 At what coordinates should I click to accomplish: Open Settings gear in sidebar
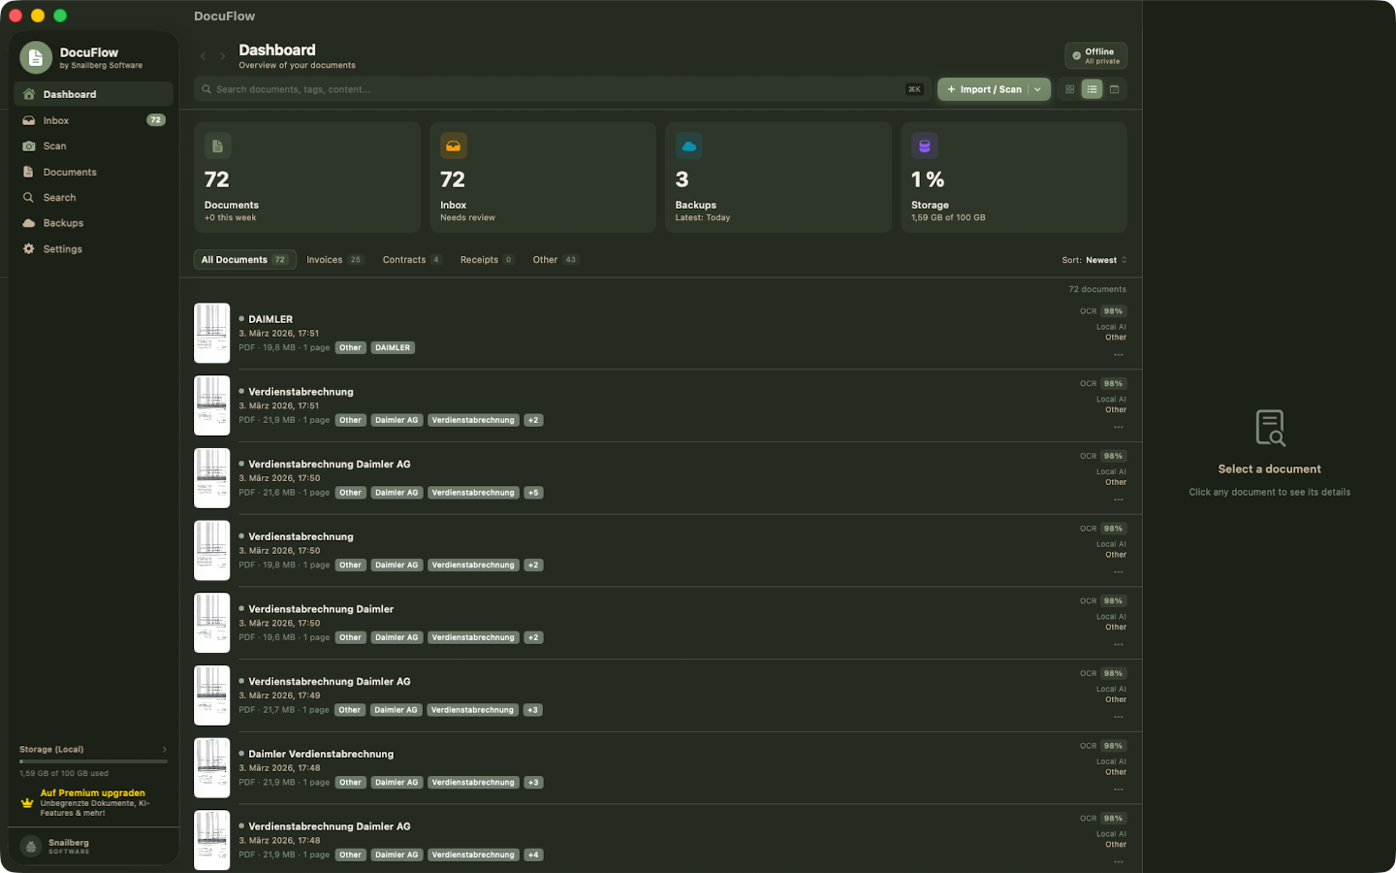[93, 249]
